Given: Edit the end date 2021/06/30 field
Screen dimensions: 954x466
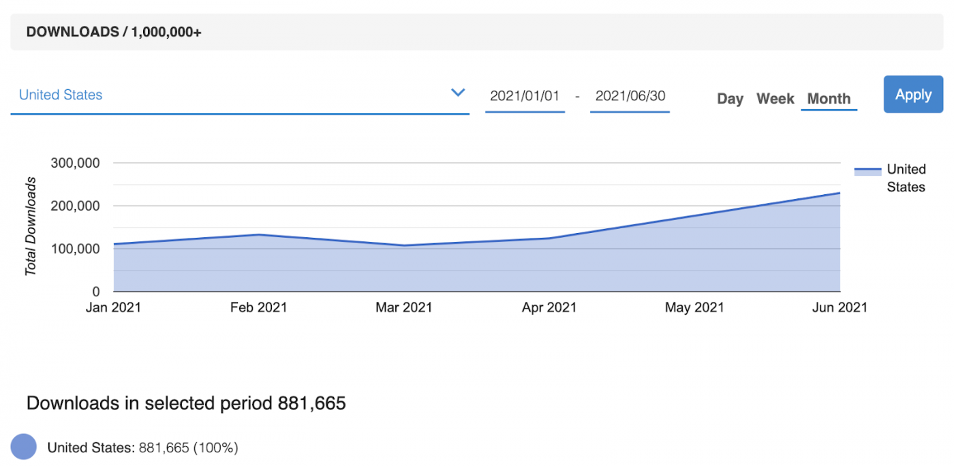Looking at the screenshot, I should (630, 96).
